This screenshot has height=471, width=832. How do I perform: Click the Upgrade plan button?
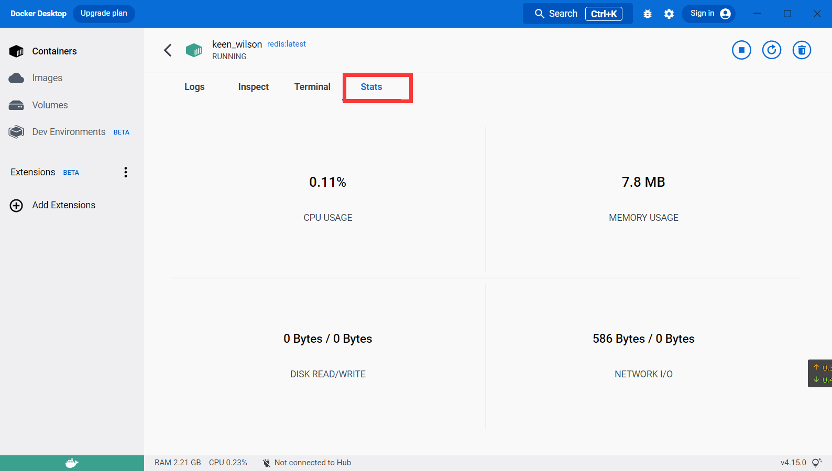tap(104, 14)
